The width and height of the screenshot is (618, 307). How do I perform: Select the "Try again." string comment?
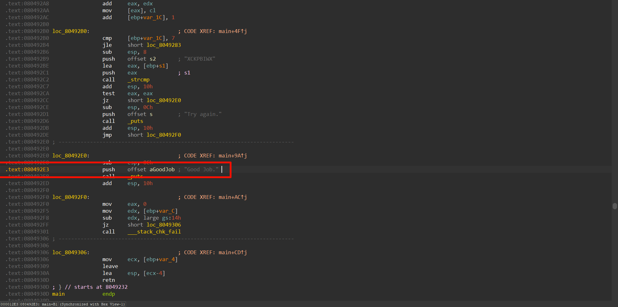coord(203,114)
